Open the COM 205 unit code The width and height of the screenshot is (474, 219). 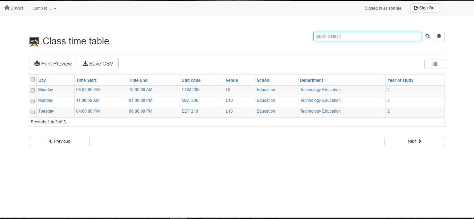pos(191,90)
